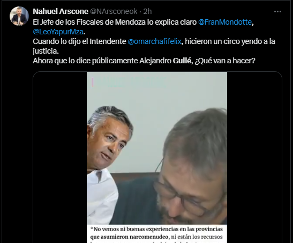Click the phrase "Cuando lo dijo el Intendente"
The width and height of the screenshot is (293, 243).
(79, 41)
